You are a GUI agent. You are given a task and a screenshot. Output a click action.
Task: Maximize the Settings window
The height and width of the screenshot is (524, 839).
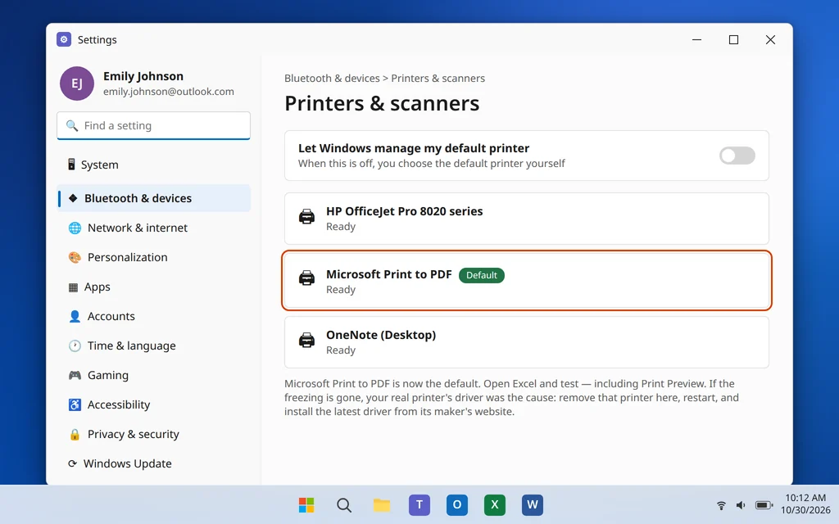pos(733,39)
